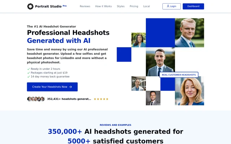Click the '350,000+' figure in heading
The image size is (231, 144).
click(x=65, y=131)
